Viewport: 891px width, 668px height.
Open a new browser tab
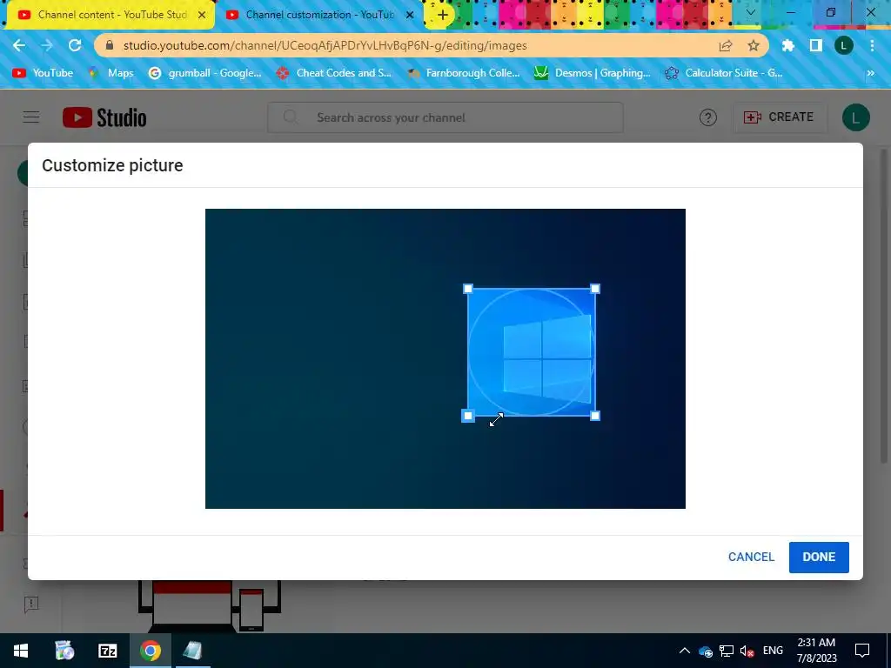443,15
